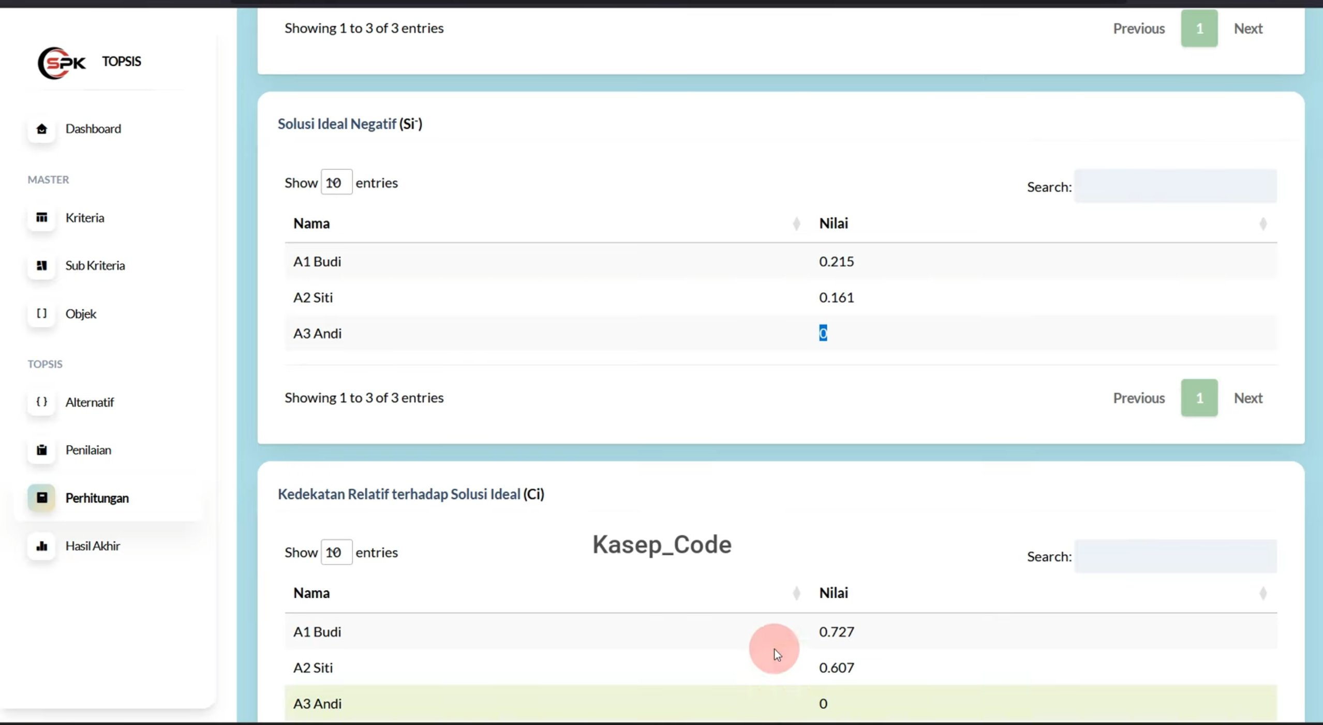The width and height of the screenshot is (1323, 725).
Task: Click the Hasil Akhir chart icon
Action: (x=41, y=546)
